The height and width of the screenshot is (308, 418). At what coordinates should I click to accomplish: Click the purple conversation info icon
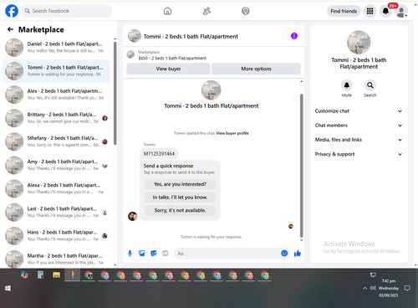294,36
